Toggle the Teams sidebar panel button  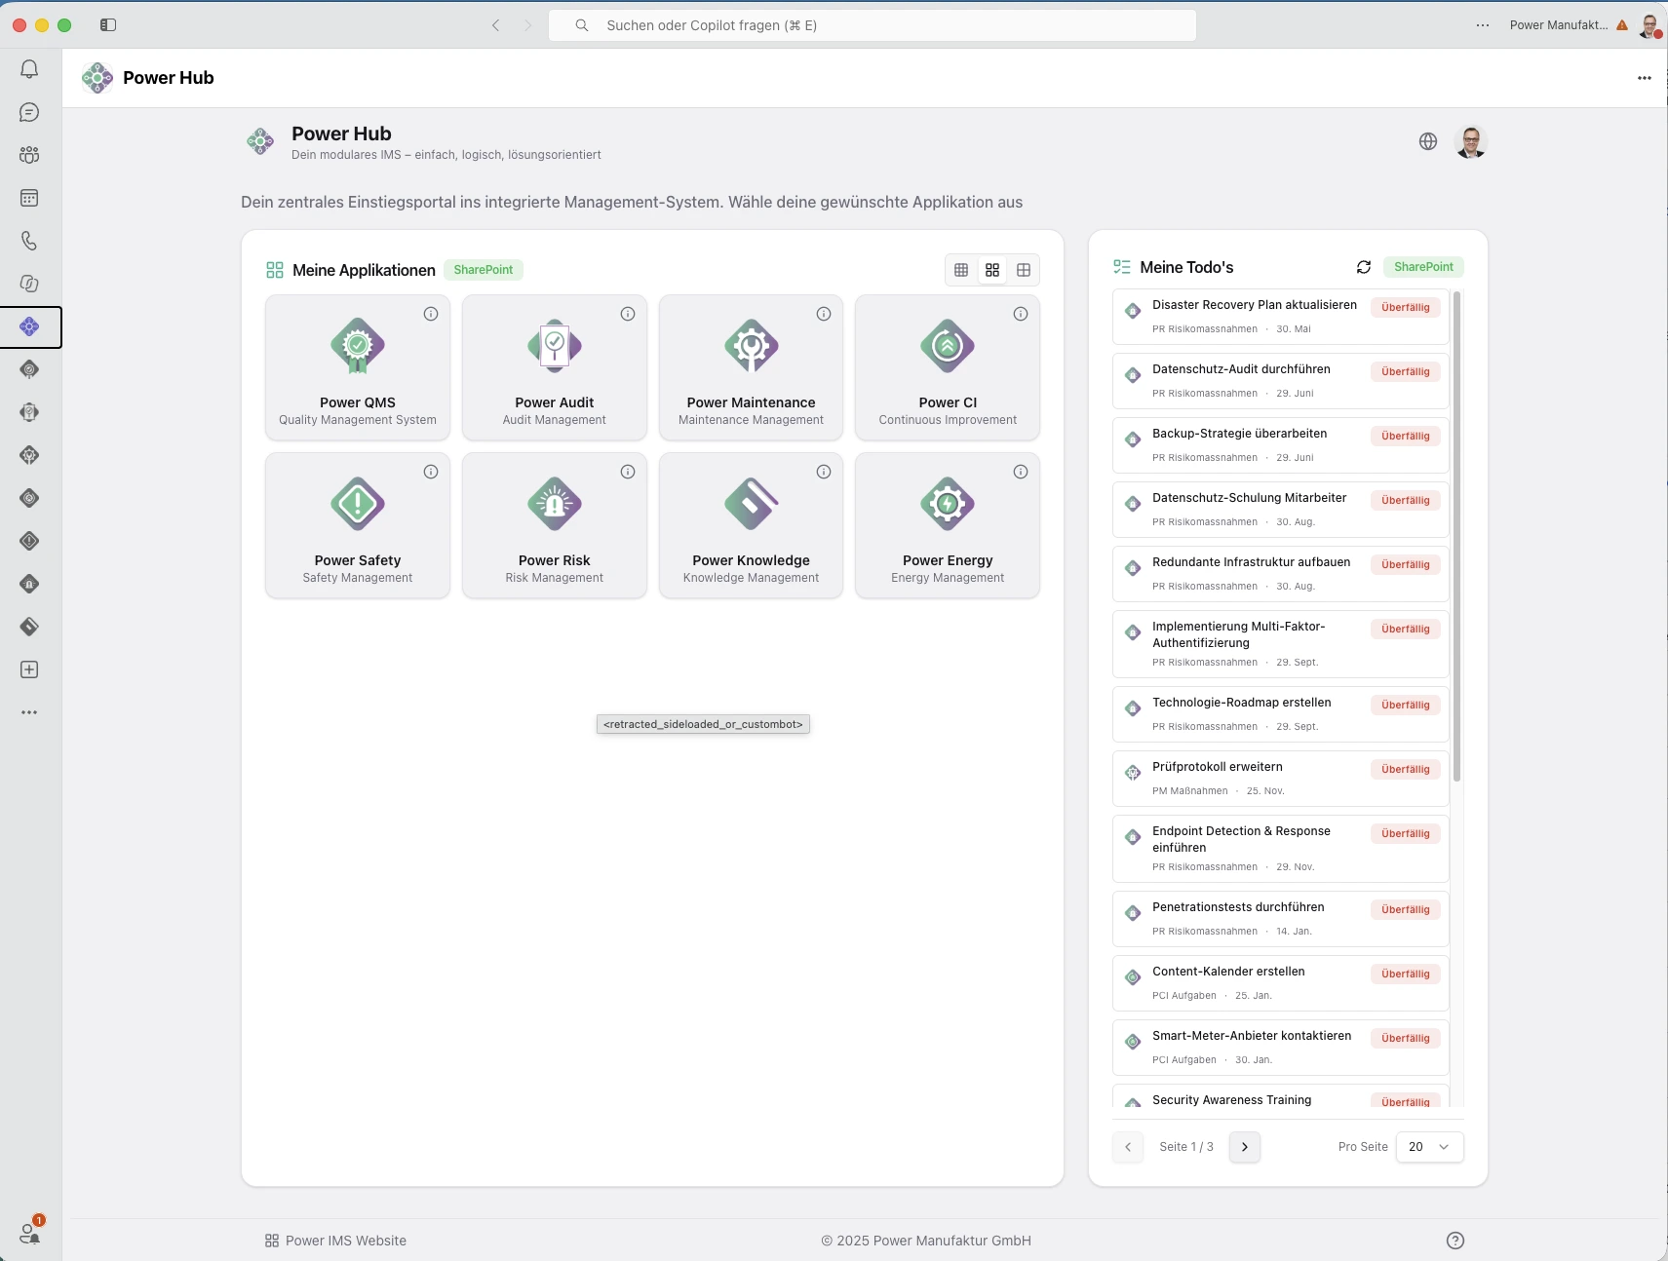(x=108, y=25)
